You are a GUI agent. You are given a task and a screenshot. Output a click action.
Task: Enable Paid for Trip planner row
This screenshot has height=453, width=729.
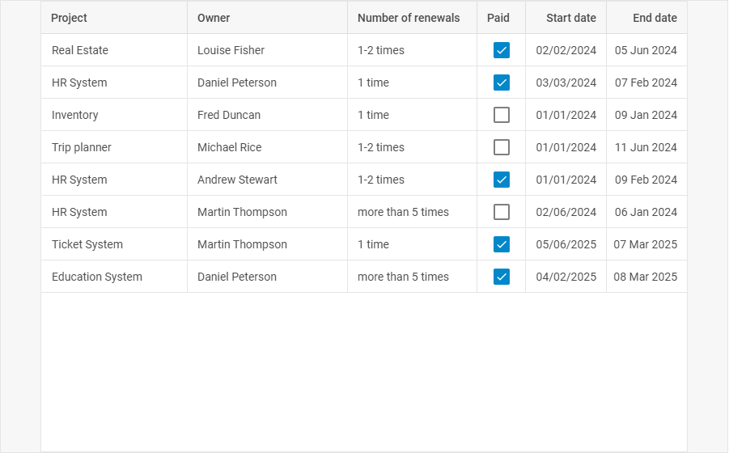pyautogui.click(x=501, y=147)
